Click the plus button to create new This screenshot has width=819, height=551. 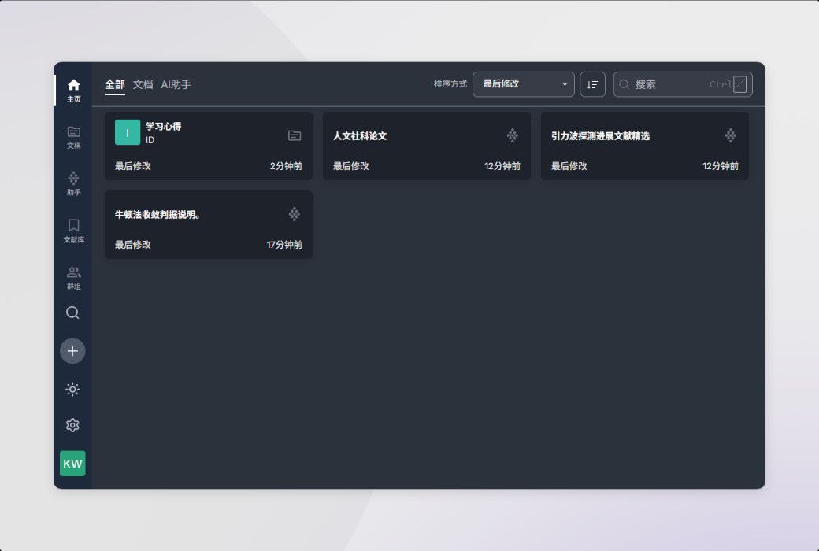[x=72, y=351]
